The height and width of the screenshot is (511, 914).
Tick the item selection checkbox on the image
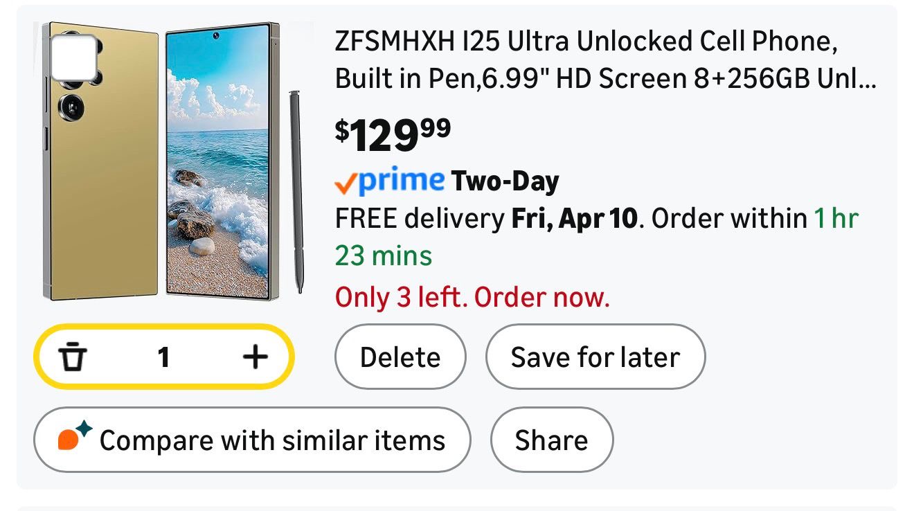click(x=73, y=57)
